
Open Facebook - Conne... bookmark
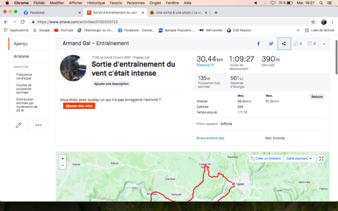point(136,30)
